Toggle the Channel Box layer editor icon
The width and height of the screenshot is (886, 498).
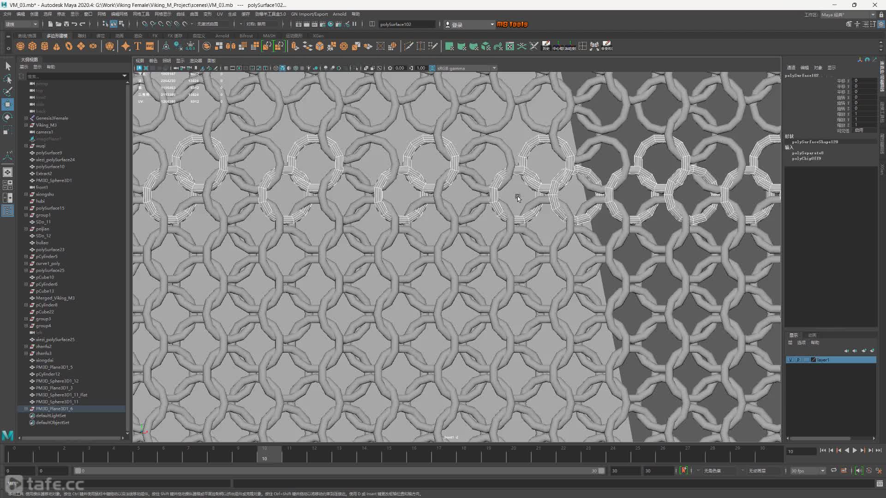(881, 24)
